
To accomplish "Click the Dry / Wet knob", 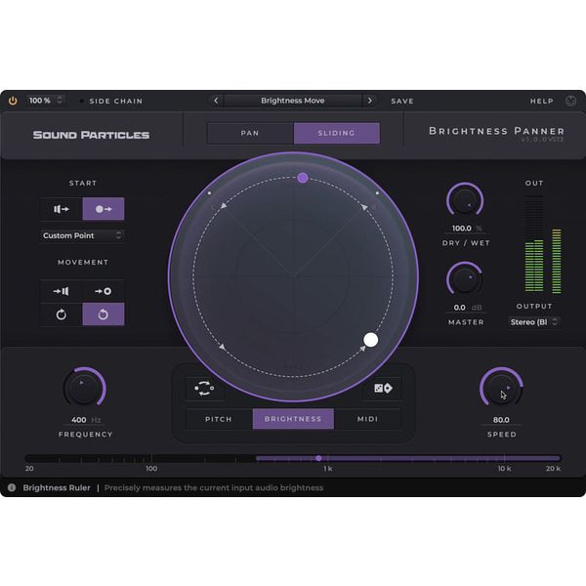I will click(x=465, y=200).
